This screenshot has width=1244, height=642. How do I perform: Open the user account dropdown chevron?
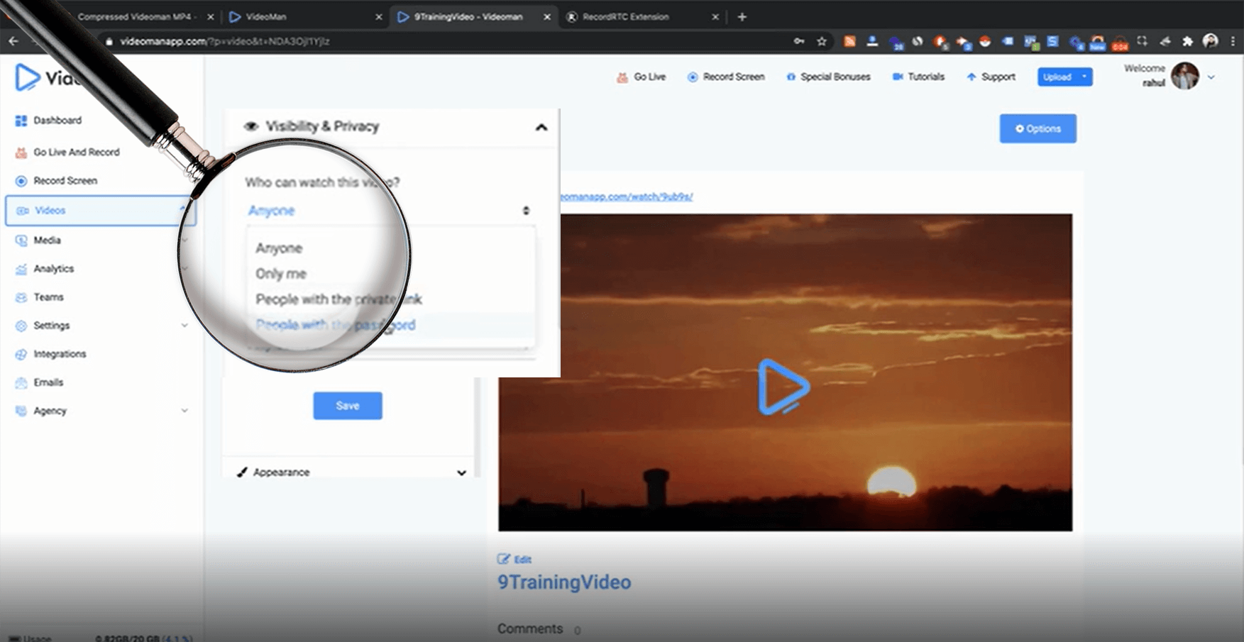coord(1211,77)
